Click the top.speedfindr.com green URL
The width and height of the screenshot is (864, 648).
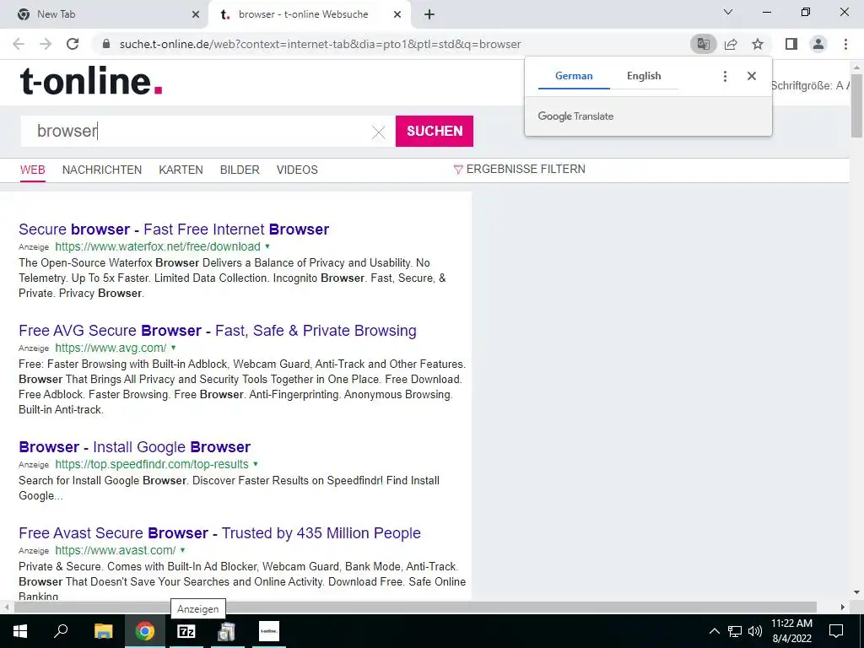(152, 464)
